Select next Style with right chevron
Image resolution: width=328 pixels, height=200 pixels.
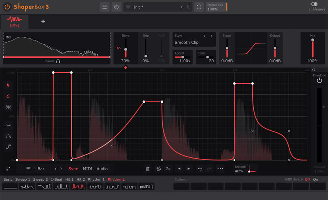[x=212, y=36]
